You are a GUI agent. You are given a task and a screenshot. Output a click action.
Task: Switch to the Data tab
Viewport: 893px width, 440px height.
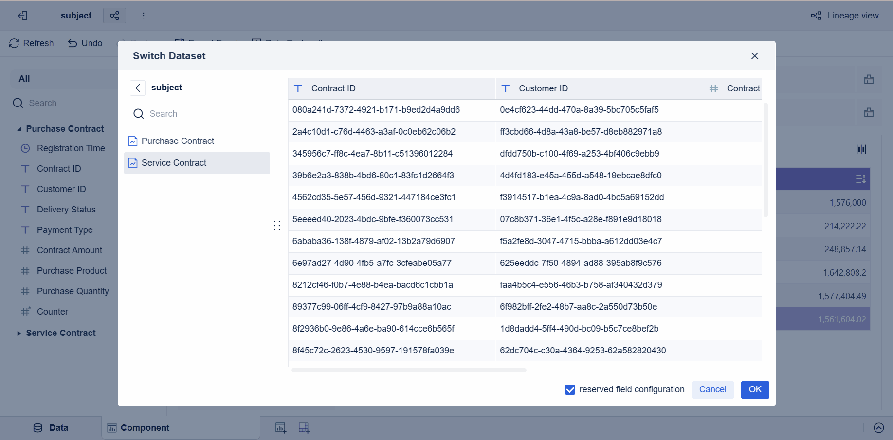click(50, 428)
